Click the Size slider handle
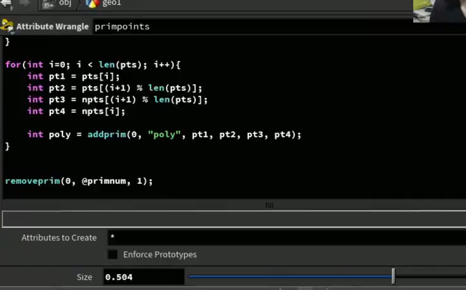 click(393, 276)
